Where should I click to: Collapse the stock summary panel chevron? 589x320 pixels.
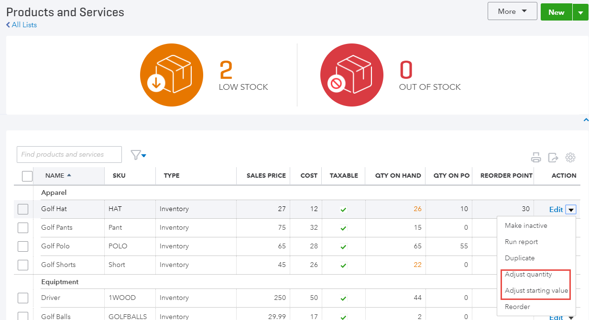[586, 119]
